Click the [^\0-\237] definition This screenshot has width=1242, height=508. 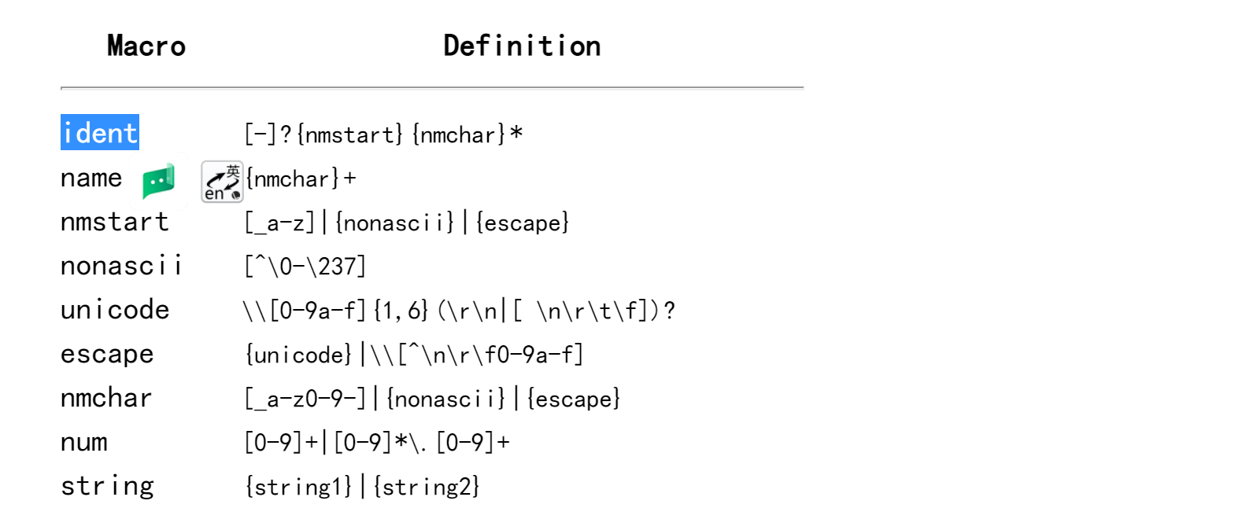pyautogui.click(x=305, y=267)
